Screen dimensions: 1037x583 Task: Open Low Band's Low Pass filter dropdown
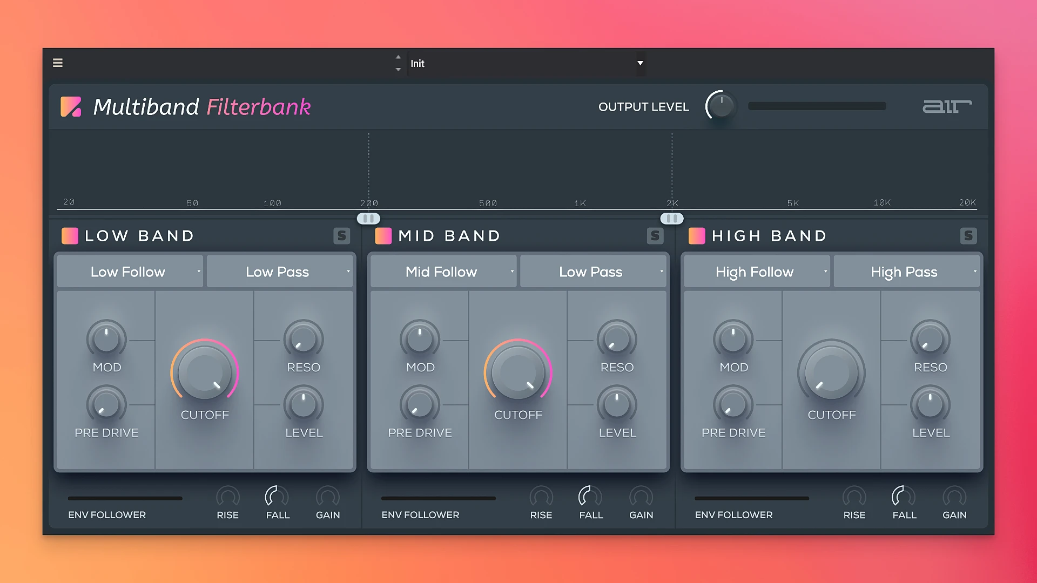280,272
